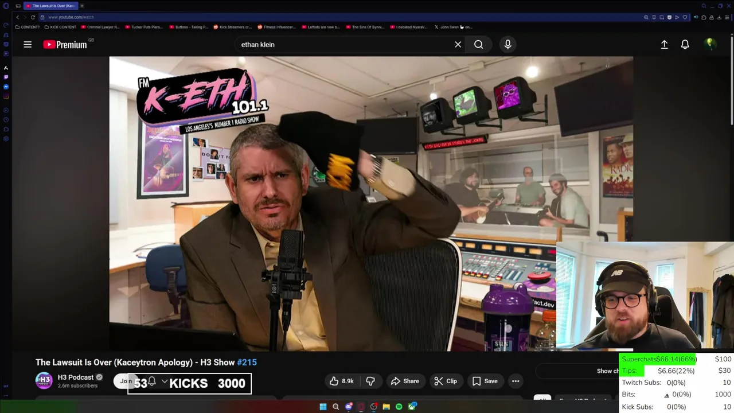The height and width of the screenshot is (413, 734).
Task: Select 'The Lawsuit Is Over' browser tab
Action: click(50, 6)
